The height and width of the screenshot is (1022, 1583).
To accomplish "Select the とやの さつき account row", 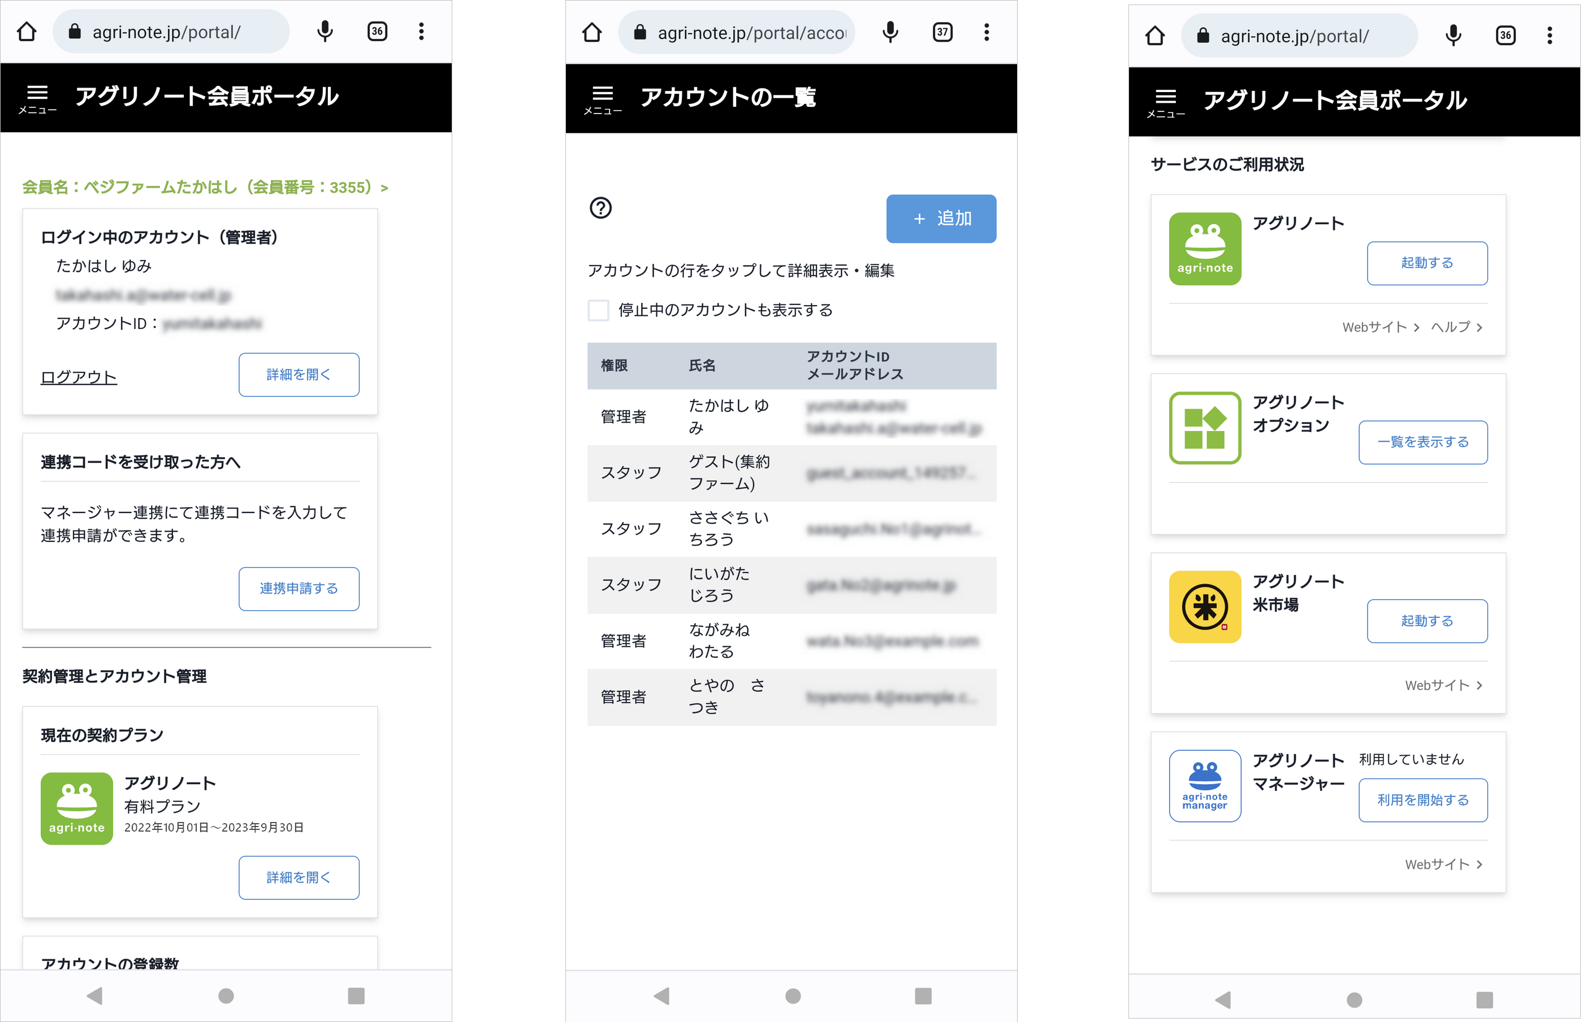I will [x=791, y=697].
